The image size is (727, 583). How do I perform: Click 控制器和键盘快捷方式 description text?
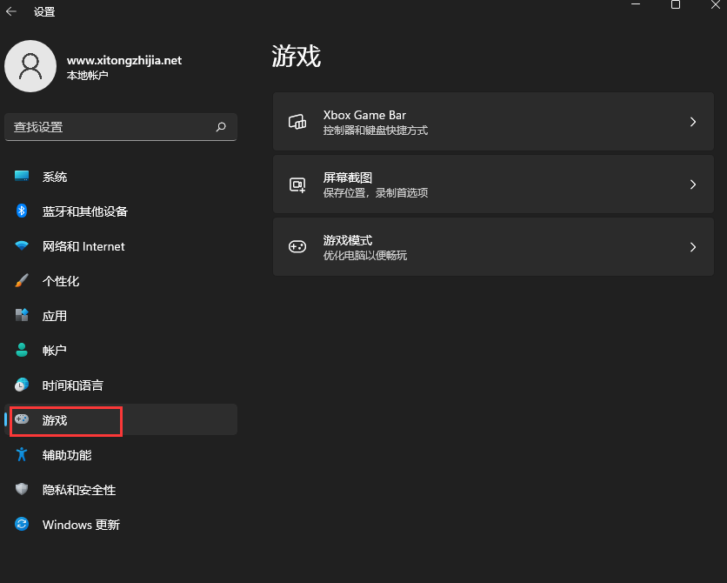click(x=376, y=131)
